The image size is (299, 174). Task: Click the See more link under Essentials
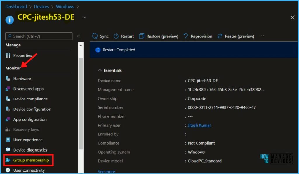coord(106,171)
